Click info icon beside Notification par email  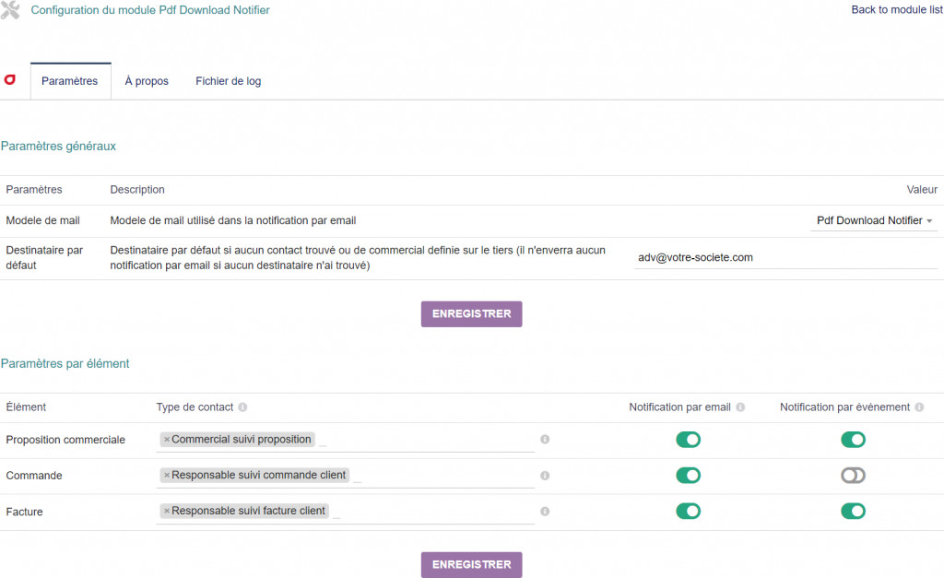740,407
